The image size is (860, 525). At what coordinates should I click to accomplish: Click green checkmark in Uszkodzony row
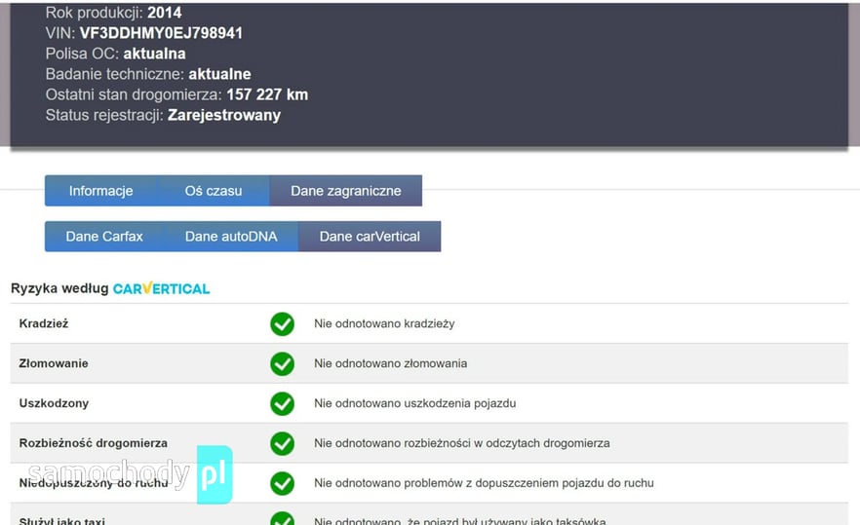pos(282,404)
